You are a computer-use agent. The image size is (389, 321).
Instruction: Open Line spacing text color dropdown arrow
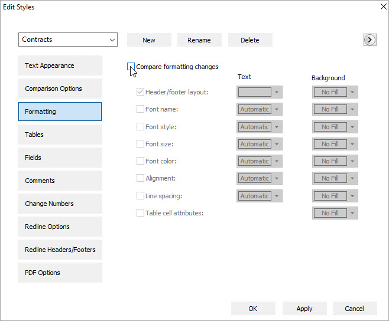pyautogui.click(x=277, y=196)
